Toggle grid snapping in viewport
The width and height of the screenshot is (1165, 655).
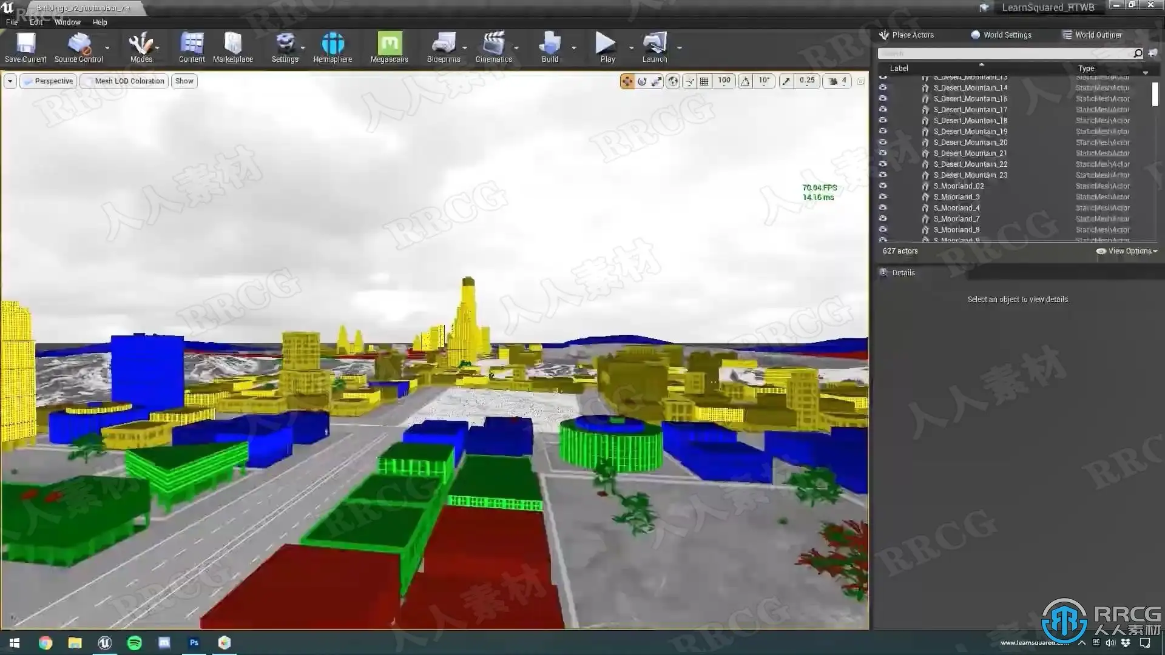[x=704, y=81]
